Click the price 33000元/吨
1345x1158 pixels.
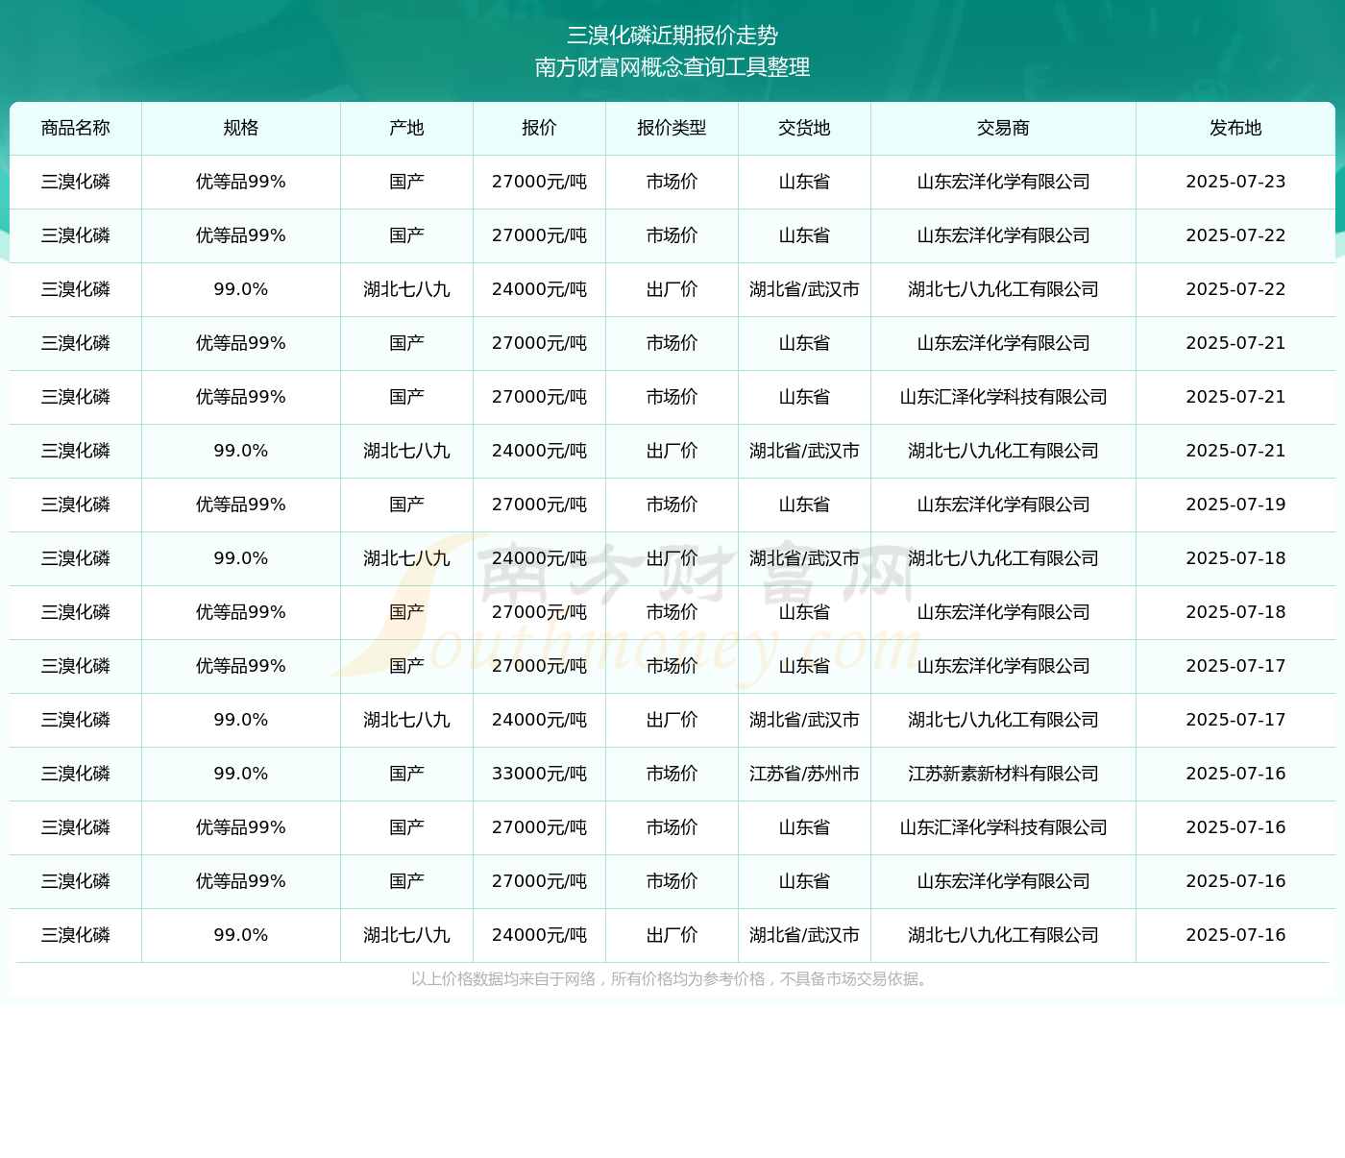(540, 774)
